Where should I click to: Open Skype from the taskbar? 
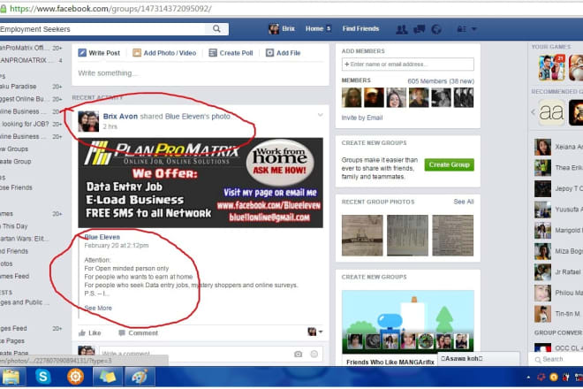pyautogui.click(x=42, y=377)
